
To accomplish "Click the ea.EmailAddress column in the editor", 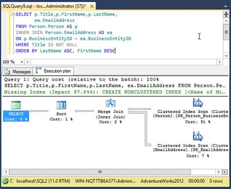I will pos(55,20).
